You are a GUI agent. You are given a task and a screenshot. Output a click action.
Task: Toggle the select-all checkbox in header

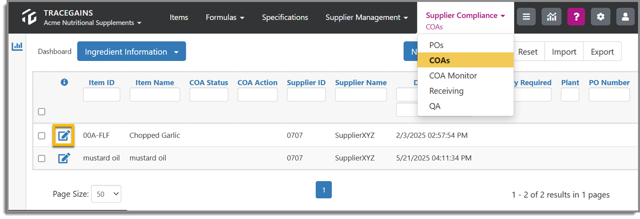click(42, 112)
